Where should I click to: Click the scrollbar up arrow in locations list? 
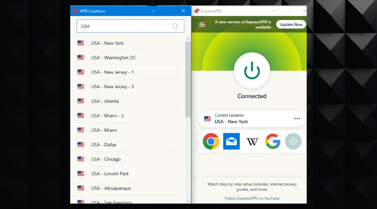click(188, 39)
